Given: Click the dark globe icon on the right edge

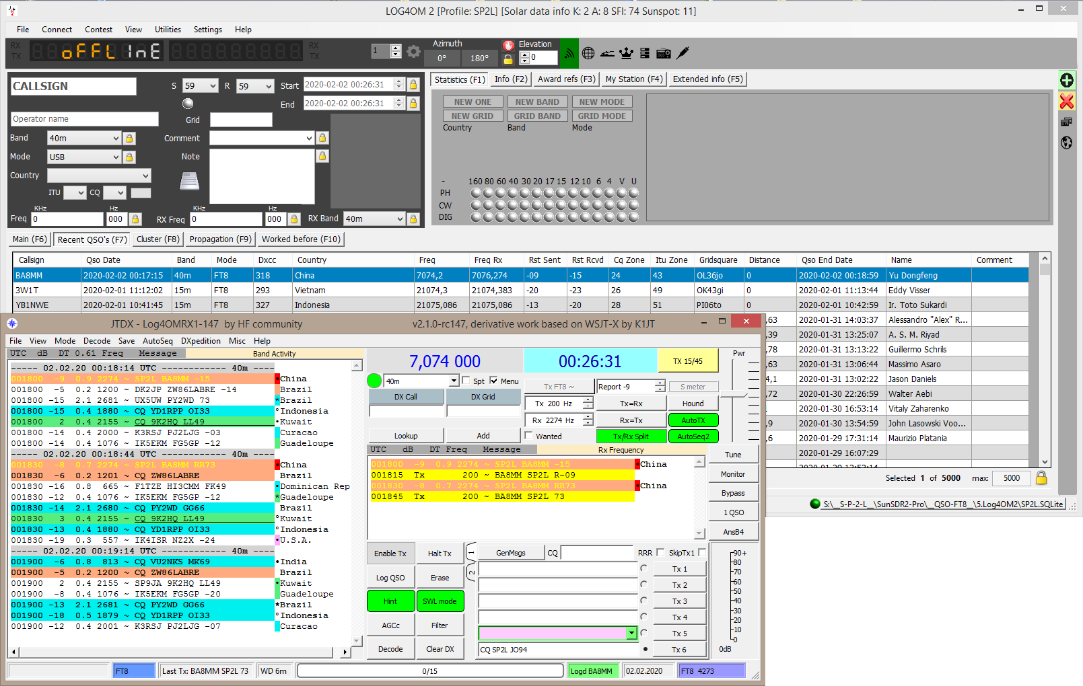Looking at the screenshot, I should 1066,143.
